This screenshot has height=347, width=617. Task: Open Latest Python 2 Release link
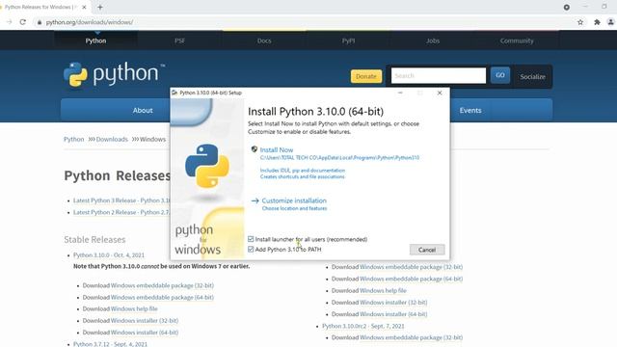[121, 212]
